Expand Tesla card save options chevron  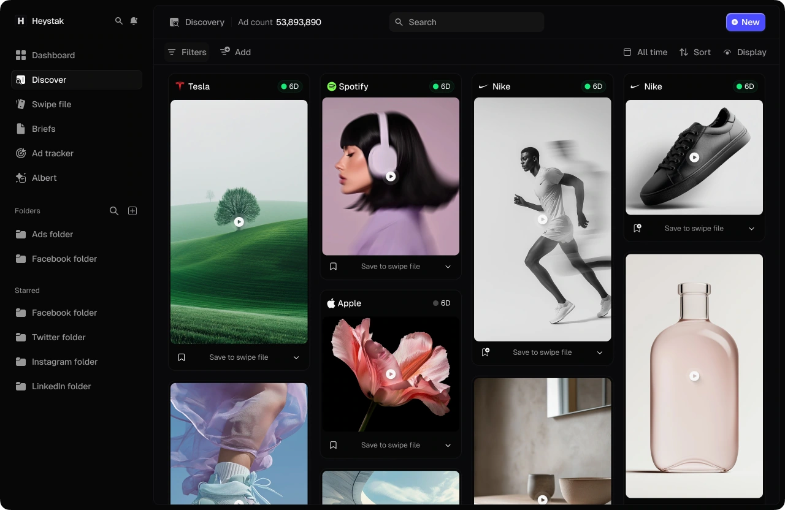pyautogui.click(x=296, y=357)
